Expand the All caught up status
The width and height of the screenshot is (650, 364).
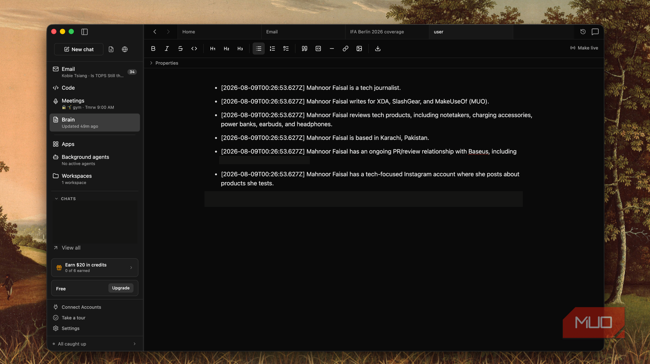click(x=95, y=344)
